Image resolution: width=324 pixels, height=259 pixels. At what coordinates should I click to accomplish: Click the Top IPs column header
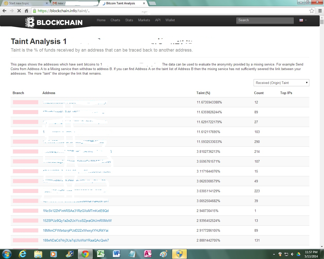coord(286,93)
